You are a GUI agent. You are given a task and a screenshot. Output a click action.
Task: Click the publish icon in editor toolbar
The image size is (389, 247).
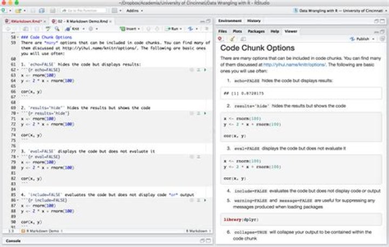(191, 29)
